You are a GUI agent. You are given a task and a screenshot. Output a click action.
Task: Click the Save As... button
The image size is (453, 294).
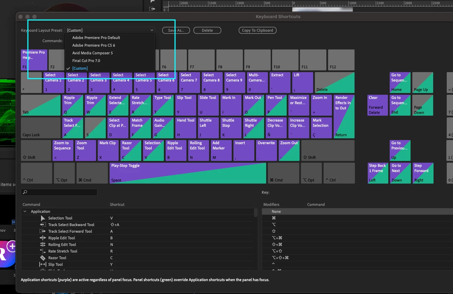pyautogui.click(x=176, y=30)
